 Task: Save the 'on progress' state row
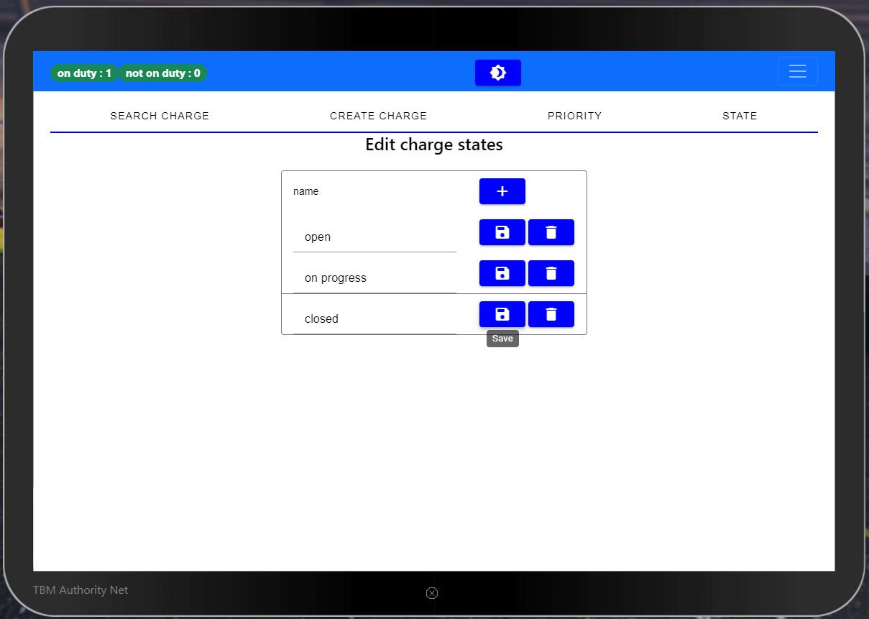coord(502,273)
